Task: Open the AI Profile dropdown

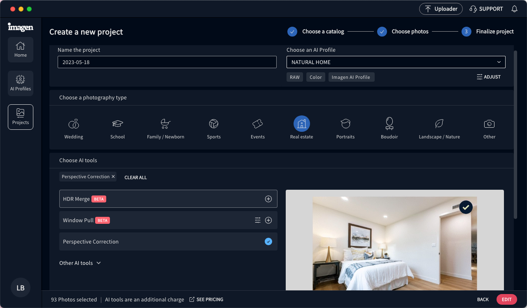Action: [x=396, y=62]
